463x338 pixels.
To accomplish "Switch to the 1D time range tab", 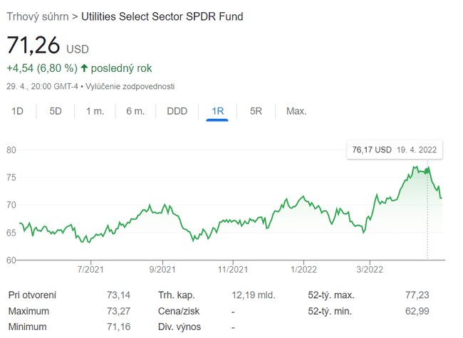I will pos(18,111).
